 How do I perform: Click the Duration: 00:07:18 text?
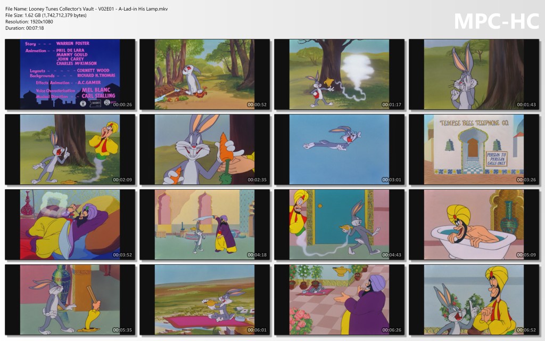[x=24, y=28]
